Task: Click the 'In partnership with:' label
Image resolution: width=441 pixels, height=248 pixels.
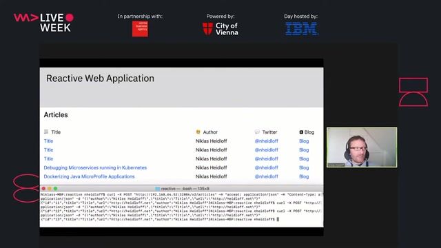Action: coord(140,17)
